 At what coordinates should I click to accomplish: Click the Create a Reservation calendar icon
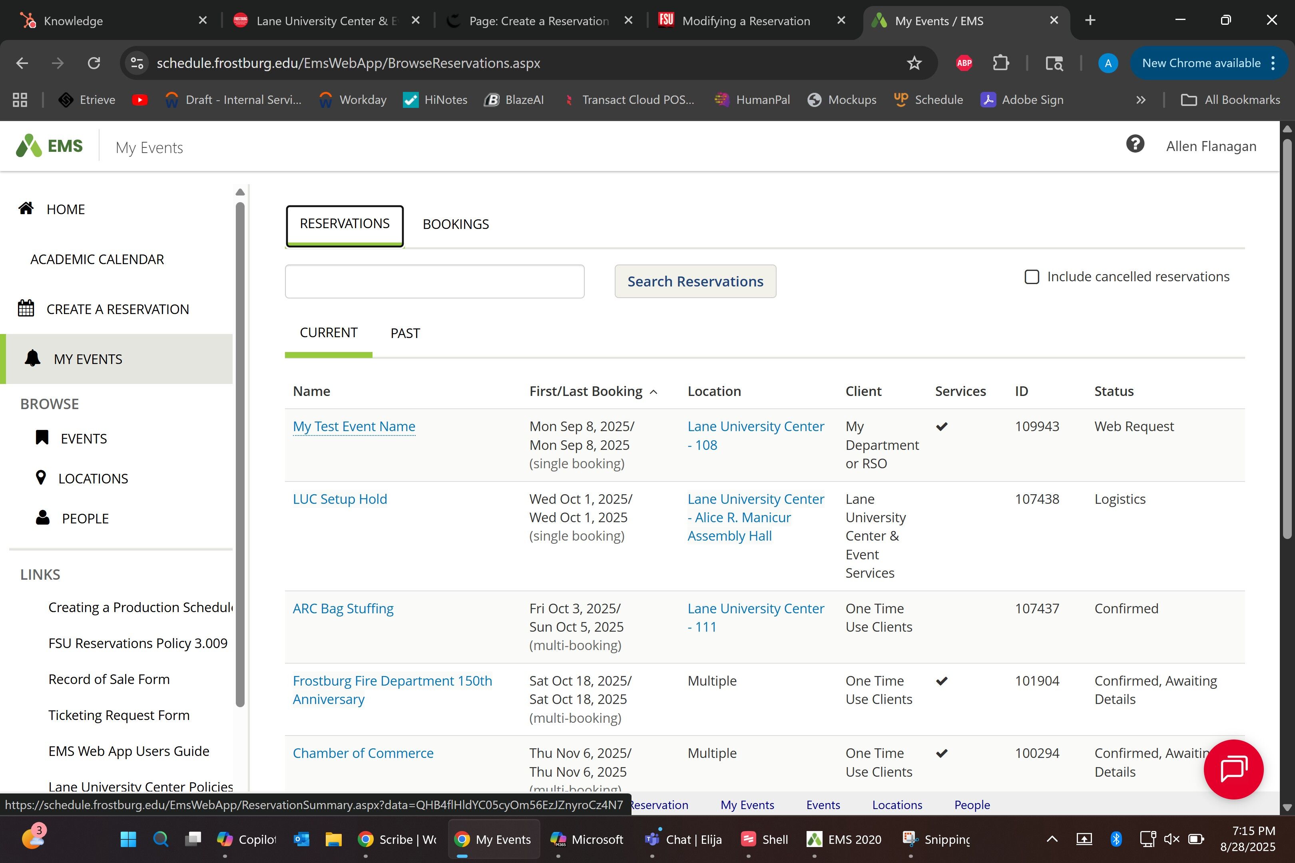(26, 308)
